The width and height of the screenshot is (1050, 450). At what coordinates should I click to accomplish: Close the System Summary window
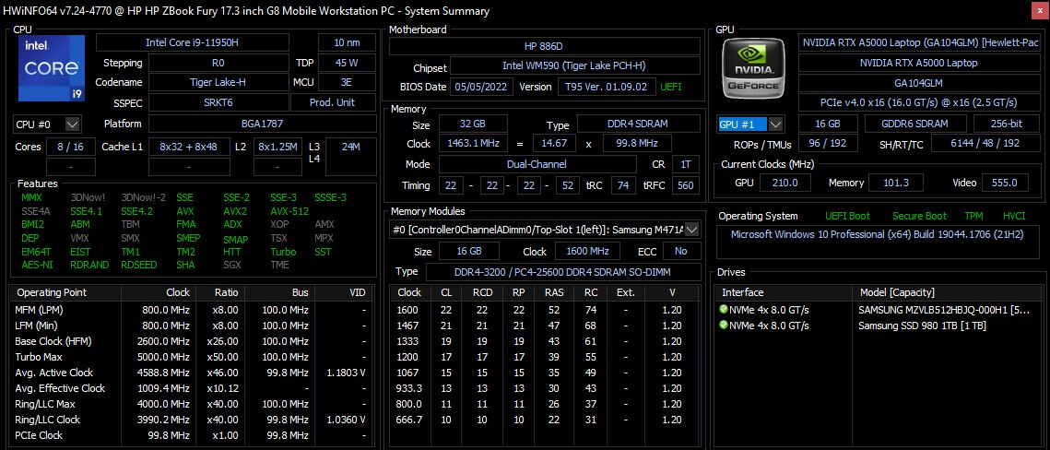pos(1039,11)
